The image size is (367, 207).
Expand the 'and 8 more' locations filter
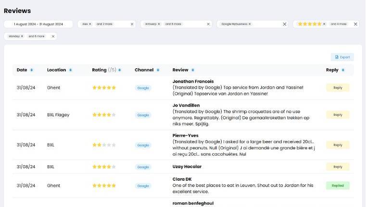(173, 24)
